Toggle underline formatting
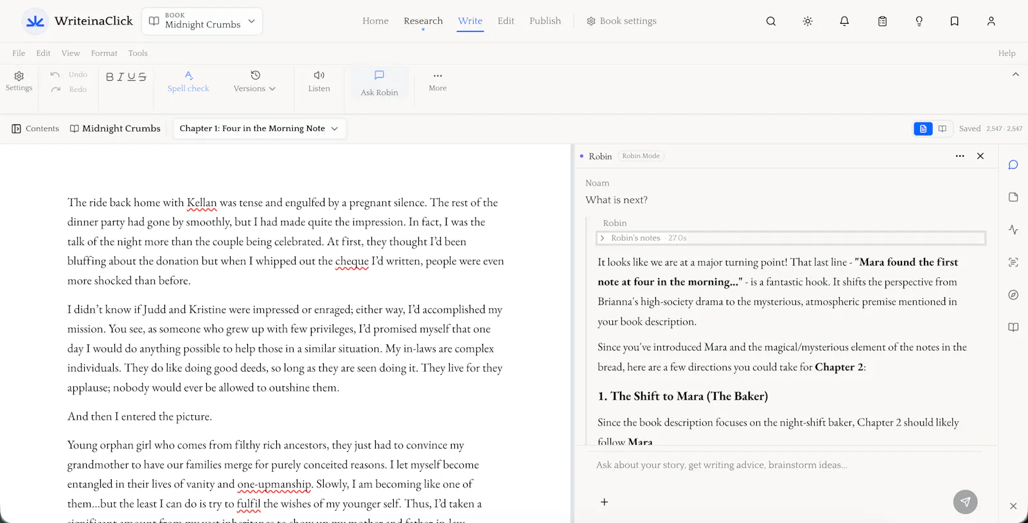1028x523 pixels. coord(132,77)
